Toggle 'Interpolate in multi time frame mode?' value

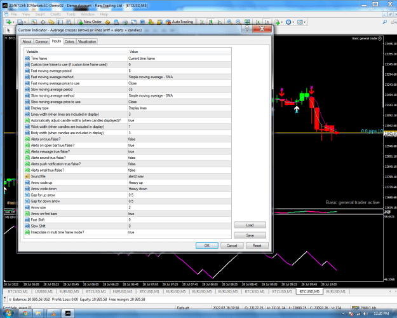point(179,232)
